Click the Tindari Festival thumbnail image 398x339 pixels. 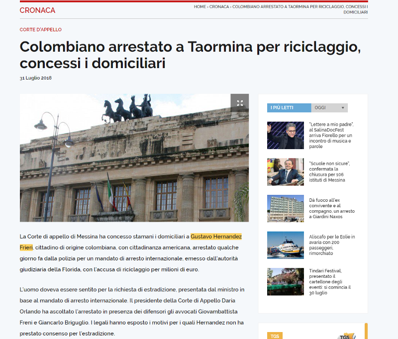(x=285, y=282)
